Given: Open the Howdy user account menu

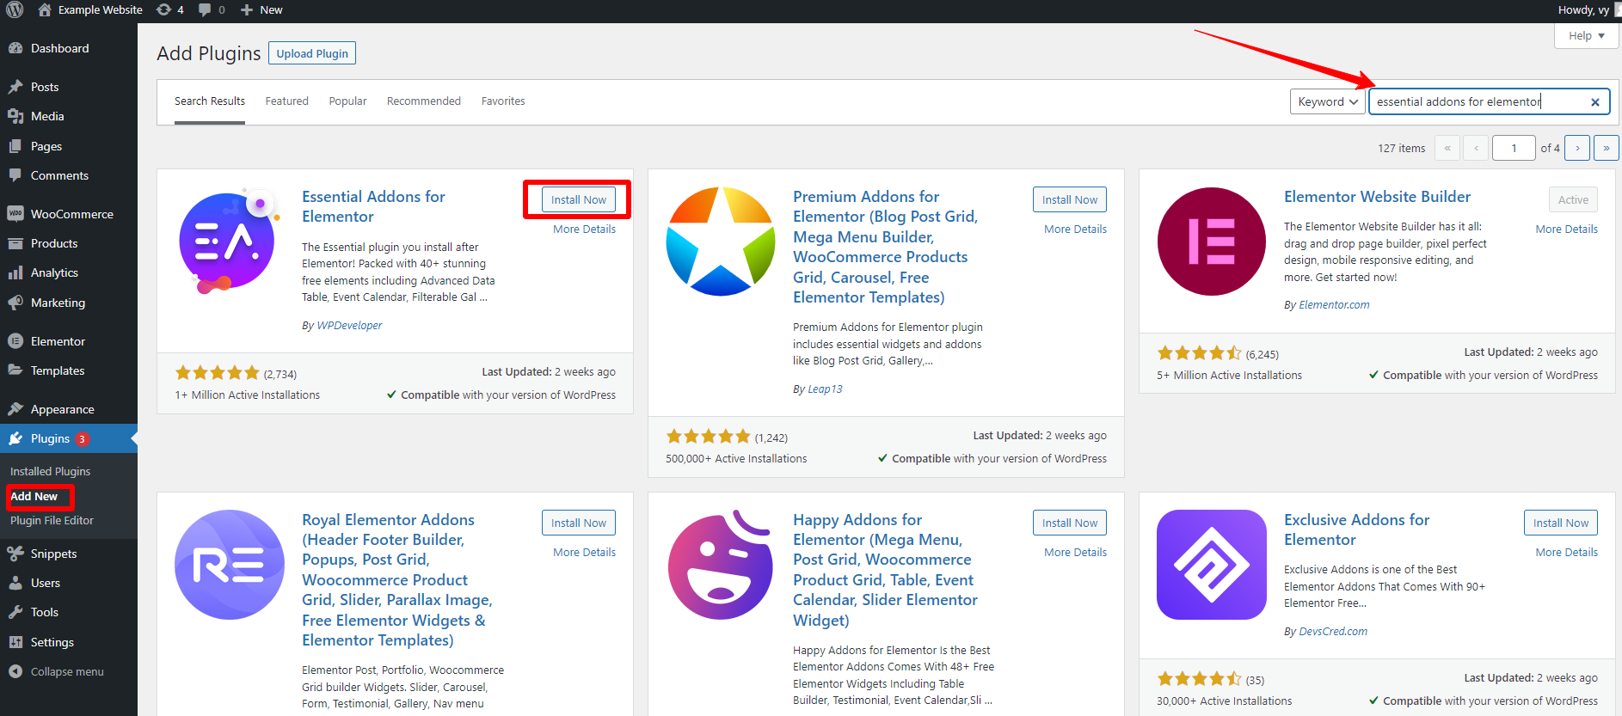Looking at the screenshot, I should [1588, 9].
